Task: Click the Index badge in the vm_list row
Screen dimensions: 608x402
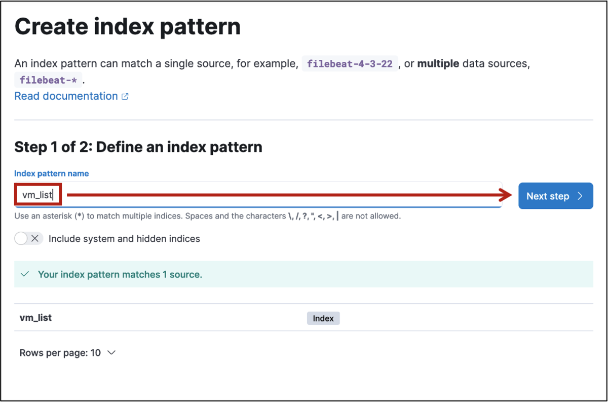Action: click(x=323, y=318)
